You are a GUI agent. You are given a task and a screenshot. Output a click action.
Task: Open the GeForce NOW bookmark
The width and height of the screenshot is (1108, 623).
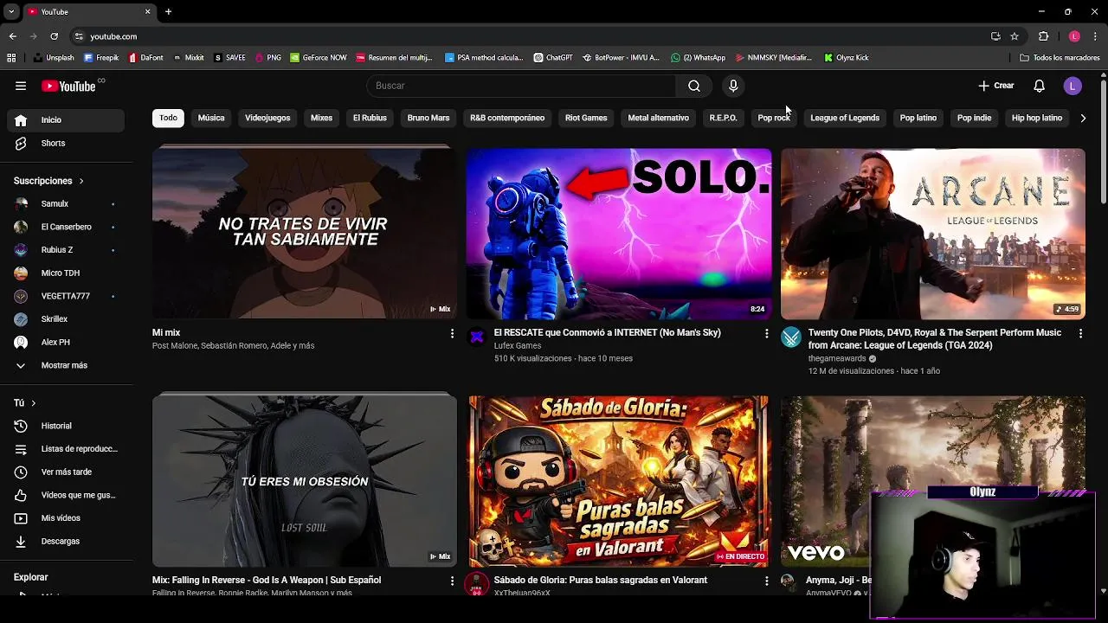(x=318, y=58)
